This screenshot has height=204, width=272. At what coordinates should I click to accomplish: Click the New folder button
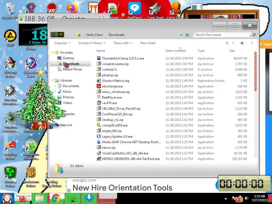click(148, 43)
